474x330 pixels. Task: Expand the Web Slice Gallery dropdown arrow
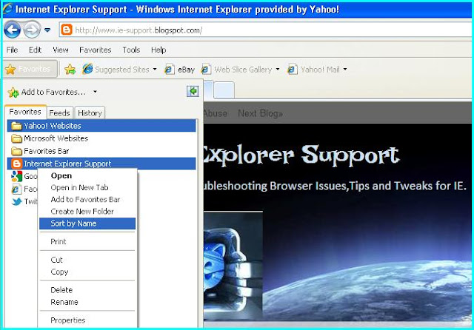278,69
